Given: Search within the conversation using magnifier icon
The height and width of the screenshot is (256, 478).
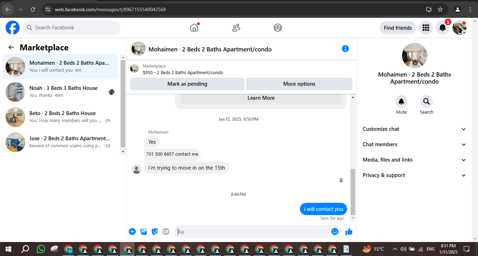Looking at the screenshot, I should point(427,102).
